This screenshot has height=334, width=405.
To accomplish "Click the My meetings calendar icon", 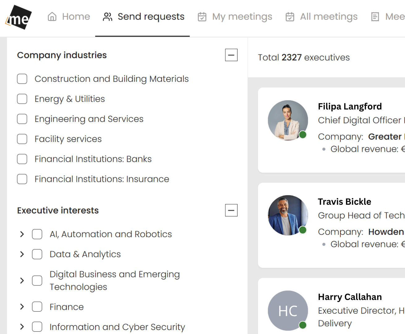I will (x=202, y=17).
